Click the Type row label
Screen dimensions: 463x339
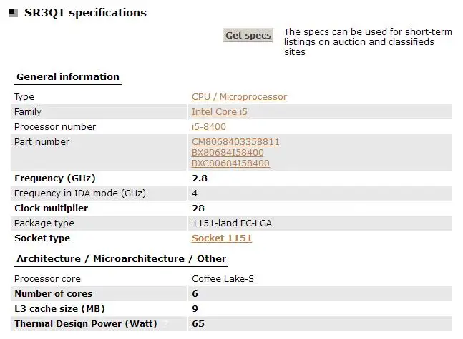pos(24,97)
